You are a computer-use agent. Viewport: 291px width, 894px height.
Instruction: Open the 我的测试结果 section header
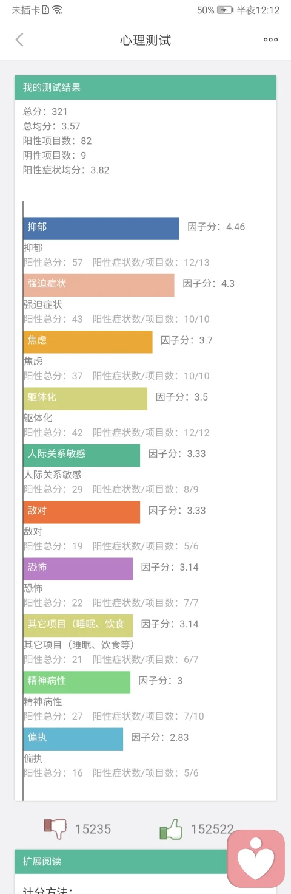click(x=145, y=88)
